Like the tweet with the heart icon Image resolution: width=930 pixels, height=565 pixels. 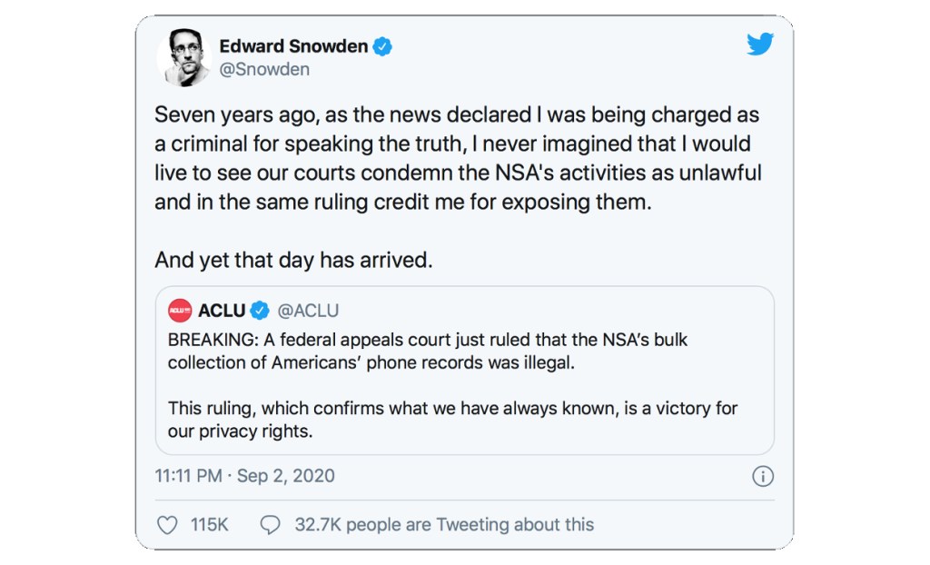click(x=167, y=525)
